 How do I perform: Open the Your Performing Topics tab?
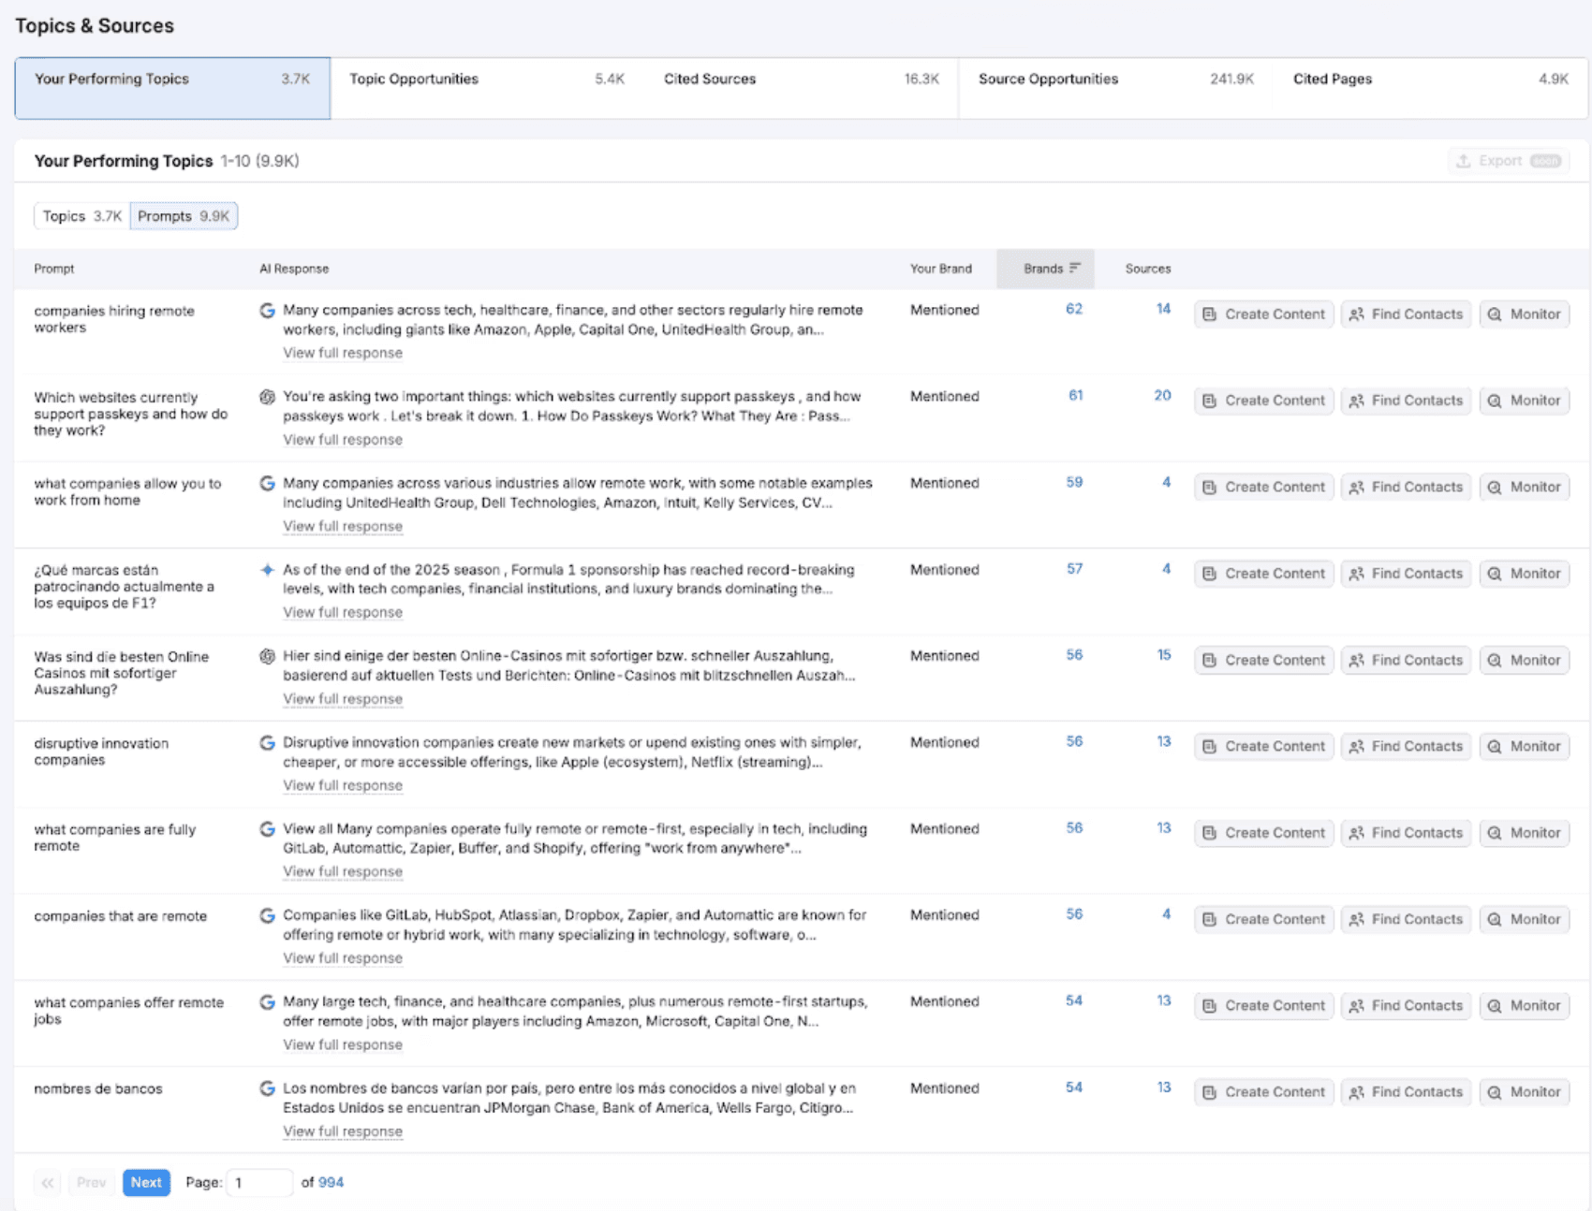click(x=172, y=88)
